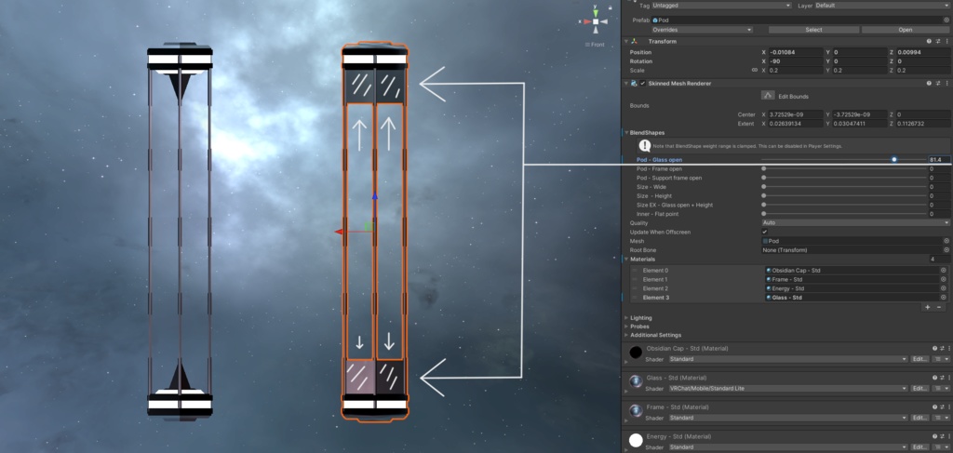Collapse the BlendShapes foldout

(626, 132)
